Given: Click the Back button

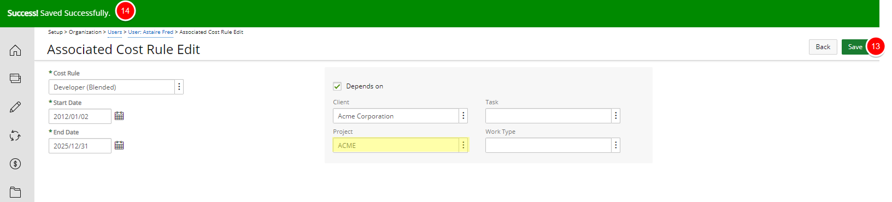Looking at the screenshot, I should [823, 47].
